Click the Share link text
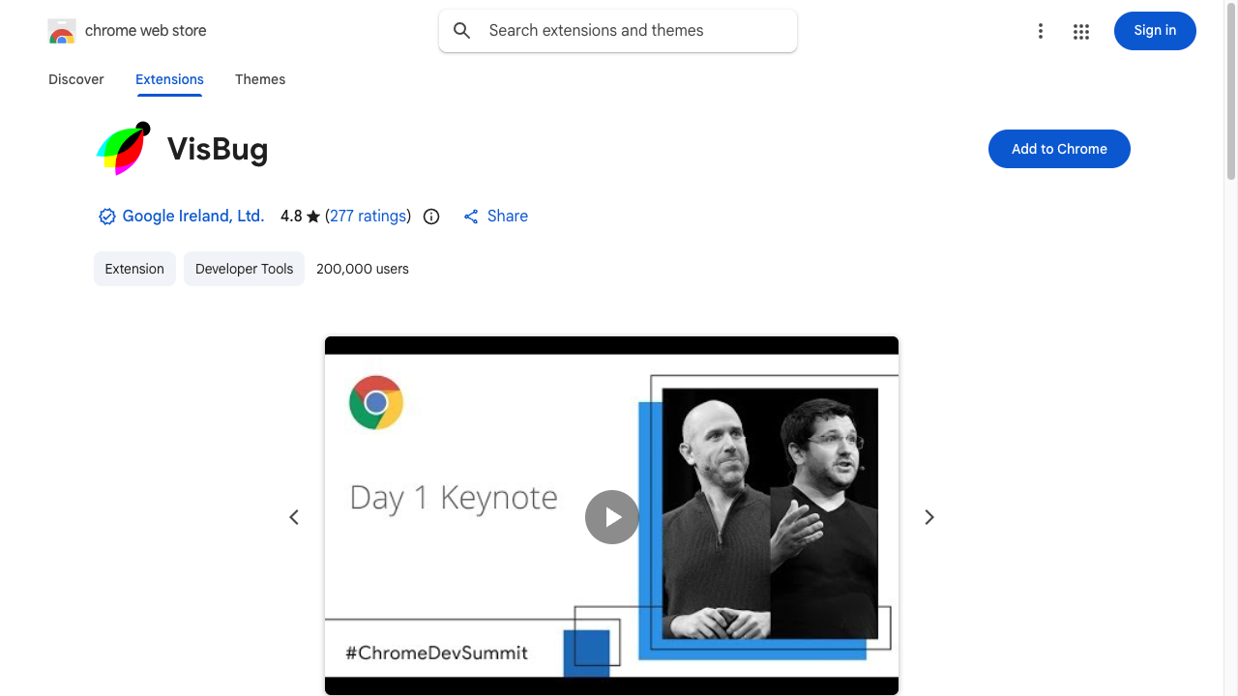Image resolution: width=1238 pixels, height=696 pixels. [508, 217]
